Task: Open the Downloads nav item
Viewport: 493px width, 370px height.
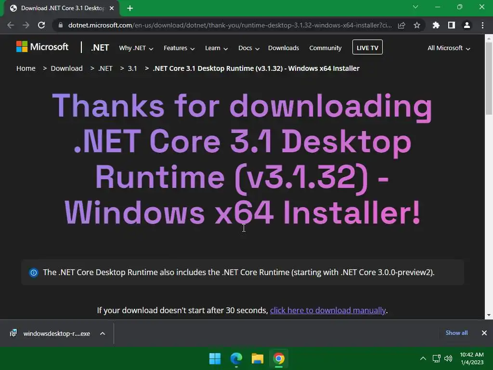Action: tap(284, 48)
